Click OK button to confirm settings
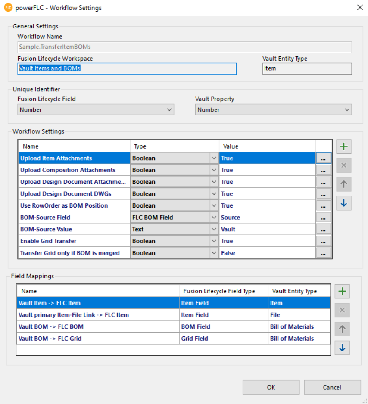The width and height of the screenshot is (368, 404). [271, 387]
